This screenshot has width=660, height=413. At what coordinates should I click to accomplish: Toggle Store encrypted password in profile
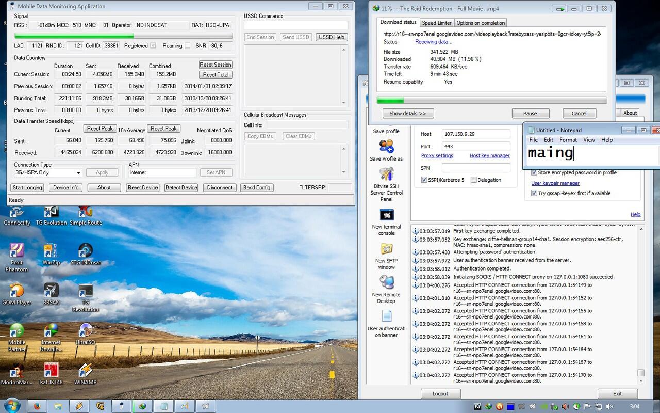point(534,172)
